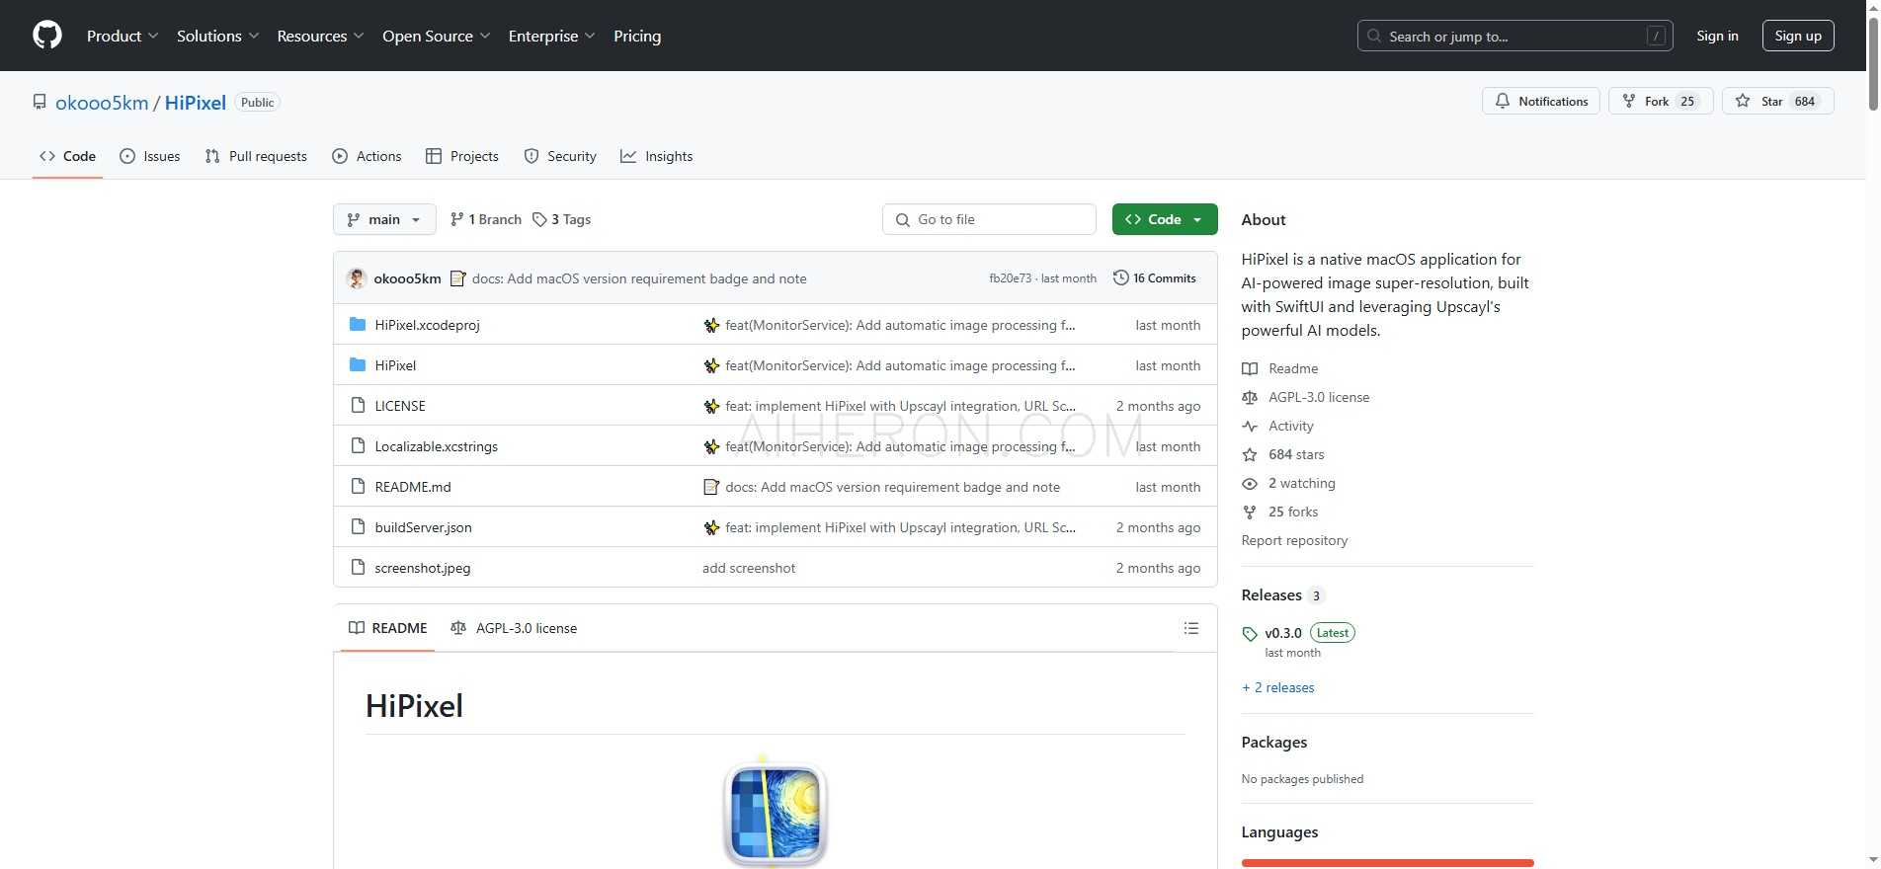Switch to the Security tab

(x=560, y=156)
